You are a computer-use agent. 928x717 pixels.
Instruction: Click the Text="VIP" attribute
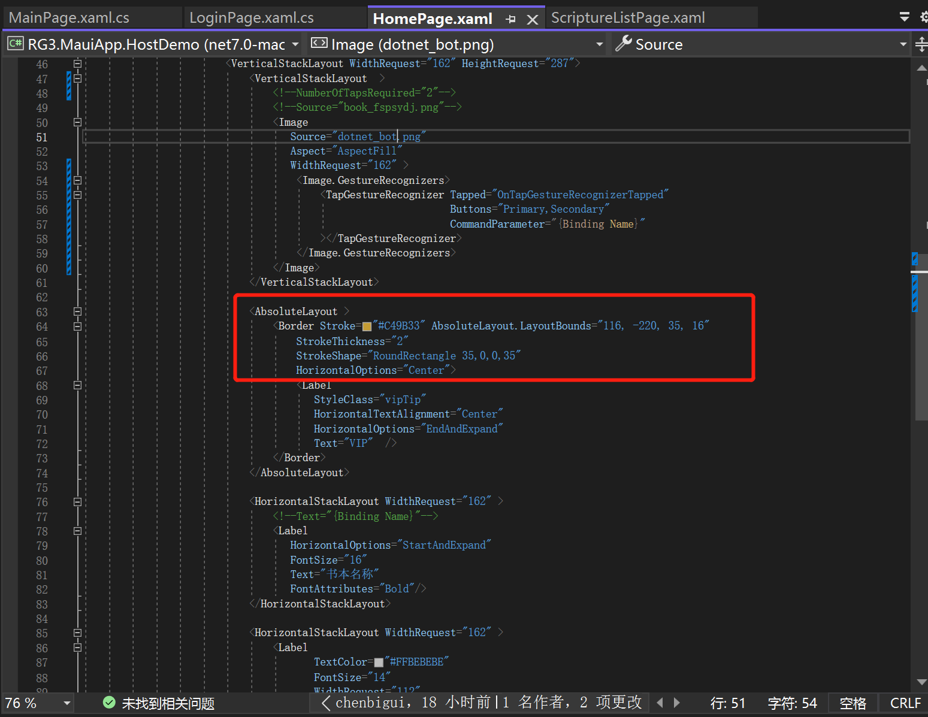point(343,443)
